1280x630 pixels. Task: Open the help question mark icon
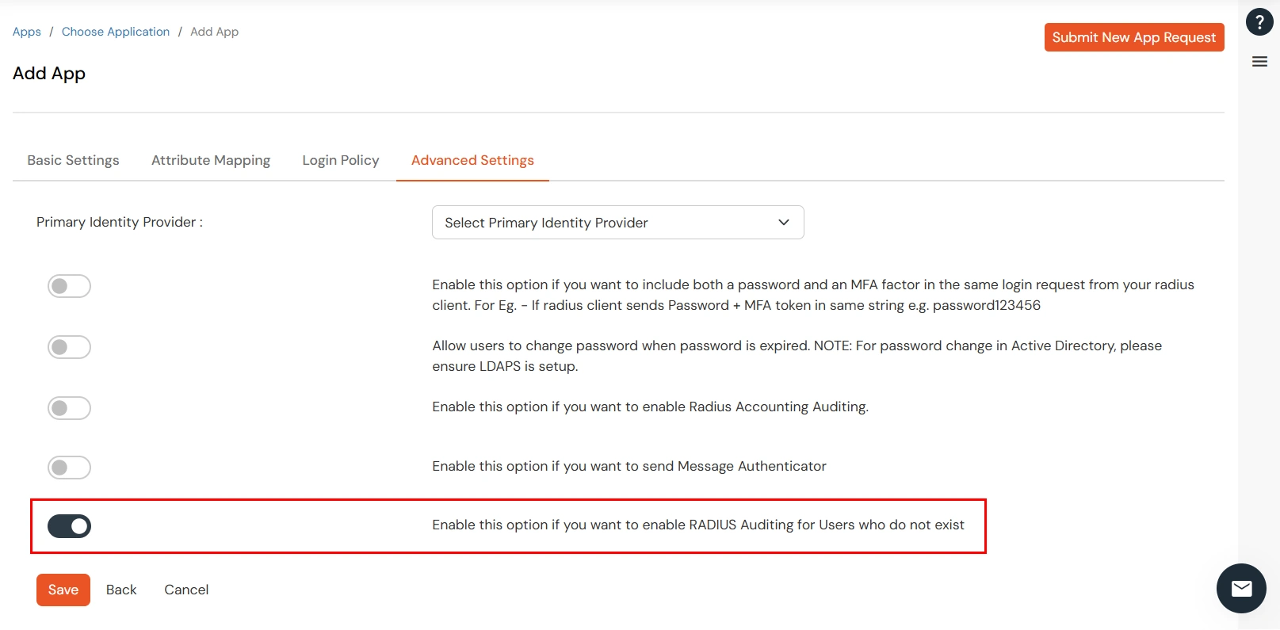tap(1259, 22)
